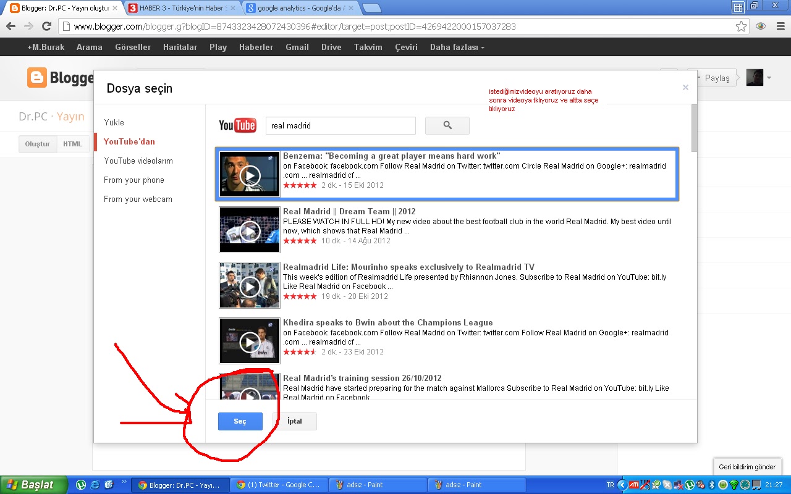Click the YouTube search magnifier button
Screen dimensions: 791x494
click(x=447, y=125)
